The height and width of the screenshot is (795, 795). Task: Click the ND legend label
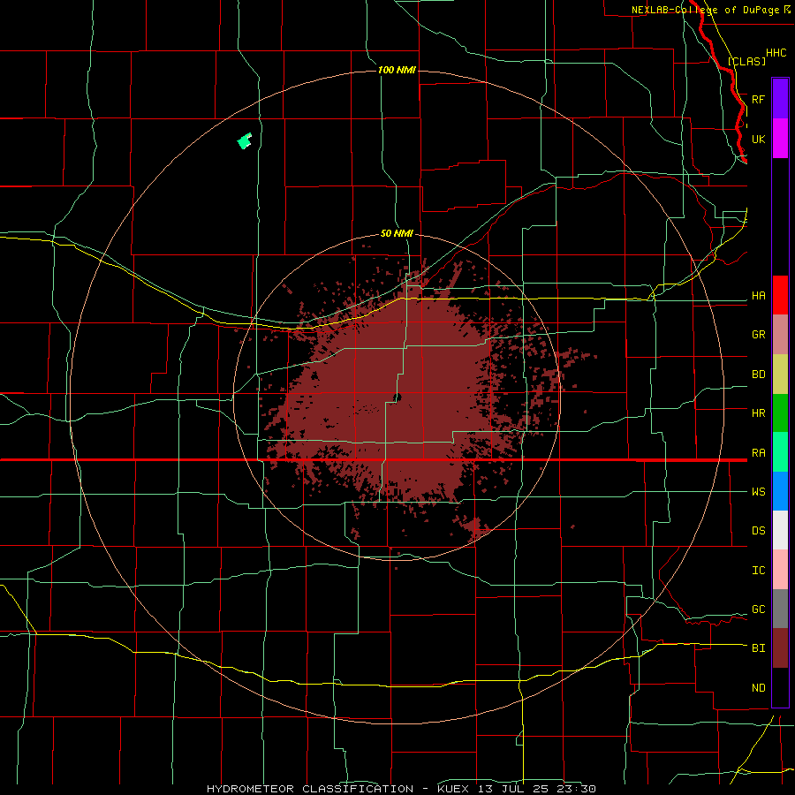758,688
